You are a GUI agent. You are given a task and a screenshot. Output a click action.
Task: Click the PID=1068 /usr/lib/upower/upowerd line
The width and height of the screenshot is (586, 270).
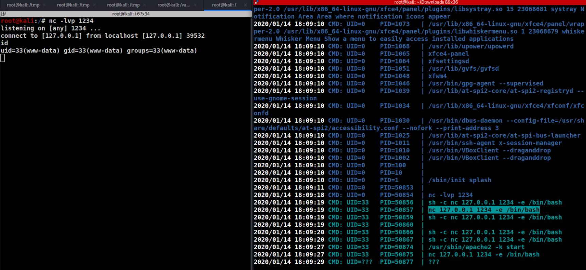point(384,46)
